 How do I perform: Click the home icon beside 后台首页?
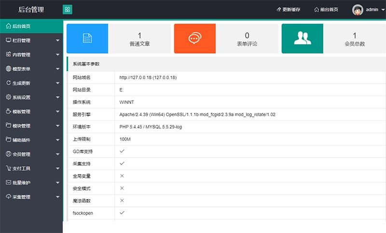tap(8, 26)
